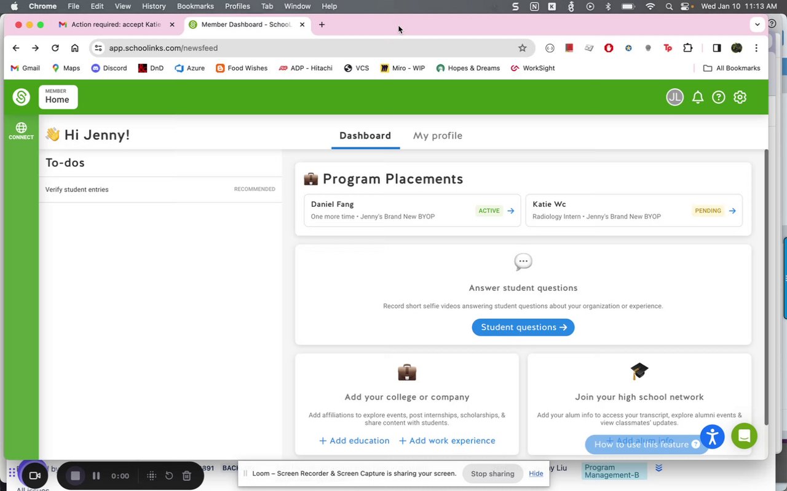This screenshot has width=787, height=491.
Task: Pause the Loom recording
Action: click(96, 476)
